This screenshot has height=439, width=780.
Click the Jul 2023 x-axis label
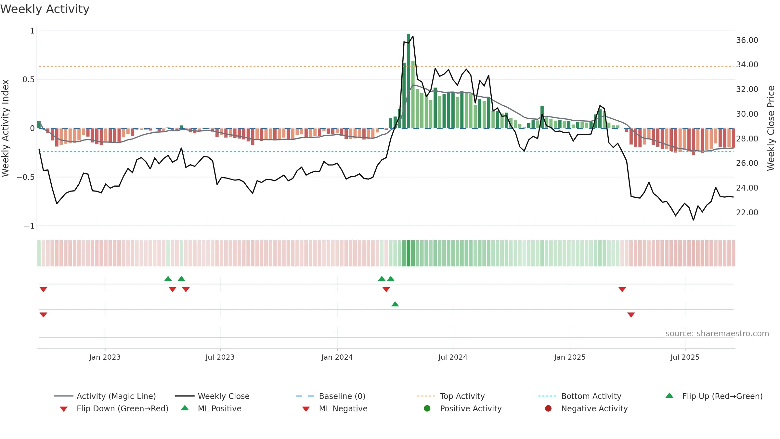220,357
